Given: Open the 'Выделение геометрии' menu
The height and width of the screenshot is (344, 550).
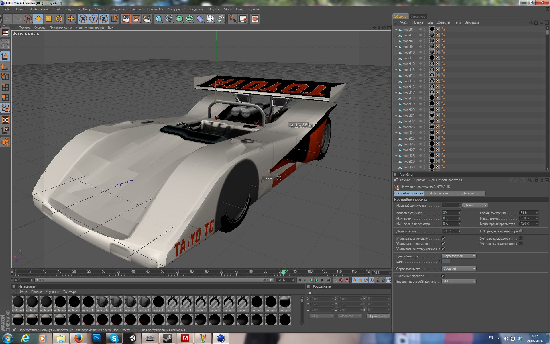Looking at the screenshot, I should point(127,9).
